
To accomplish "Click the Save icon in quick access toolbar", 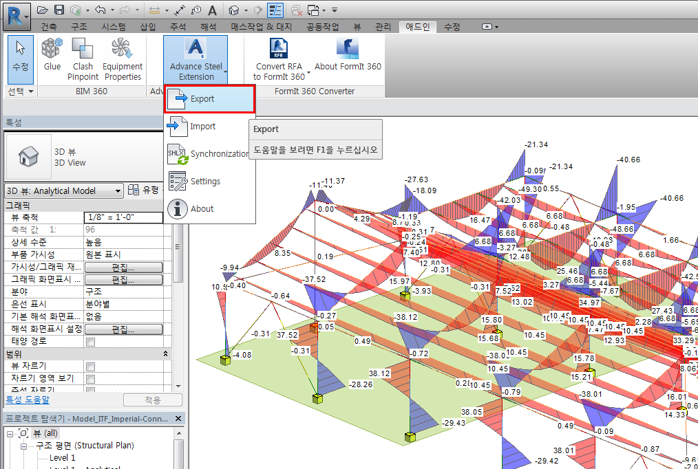I will [x=59, y=10].
